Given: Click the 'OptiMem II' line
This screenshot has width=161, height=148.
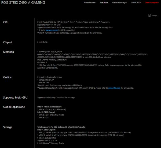Looking at the screenshot, I should pos(42,63).
